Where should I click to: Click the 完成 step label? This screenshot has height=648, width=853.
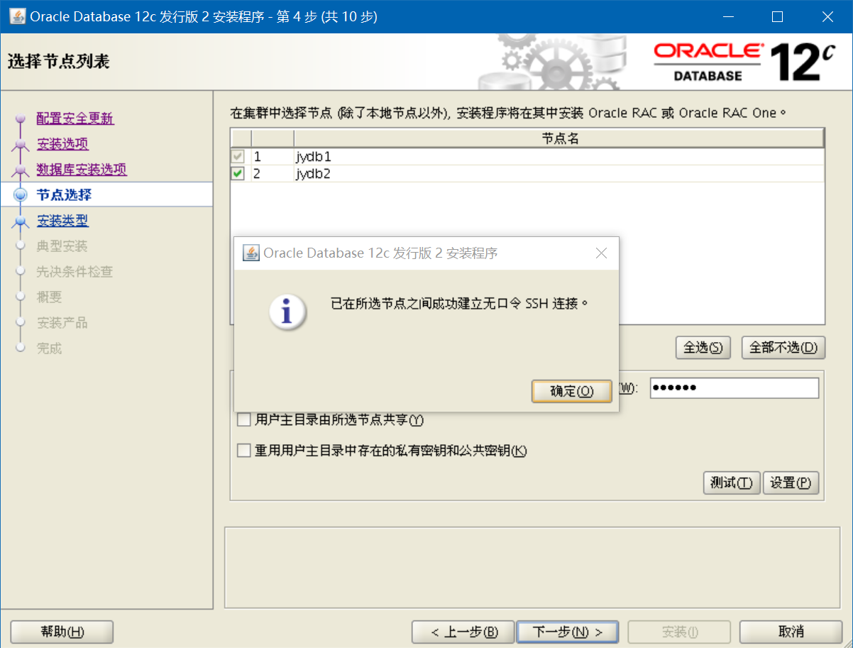[x=50, y=348]
